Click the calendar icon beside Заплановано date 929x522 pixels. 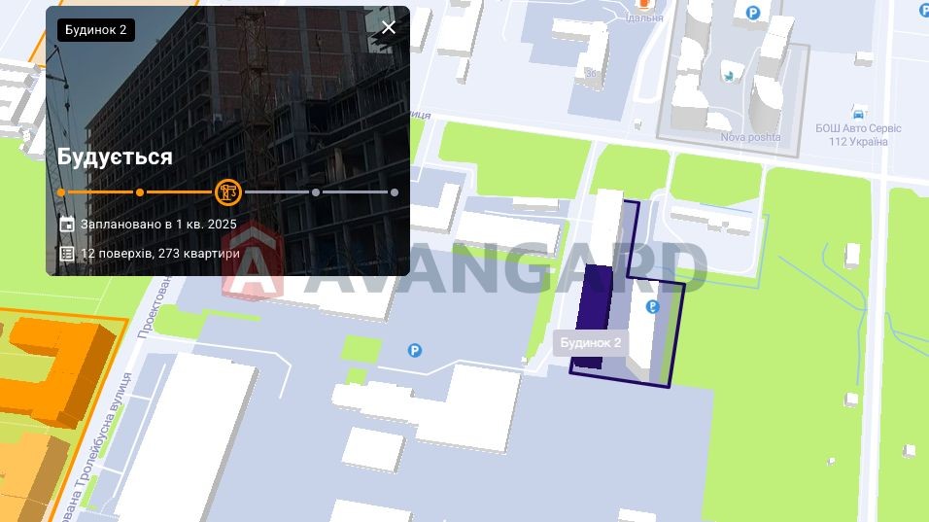[x=67, y=224]
